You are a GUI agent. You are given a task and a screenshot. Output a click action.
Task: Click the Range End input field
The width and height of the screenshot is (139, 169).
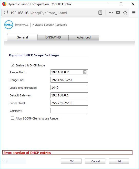[69, 80]
